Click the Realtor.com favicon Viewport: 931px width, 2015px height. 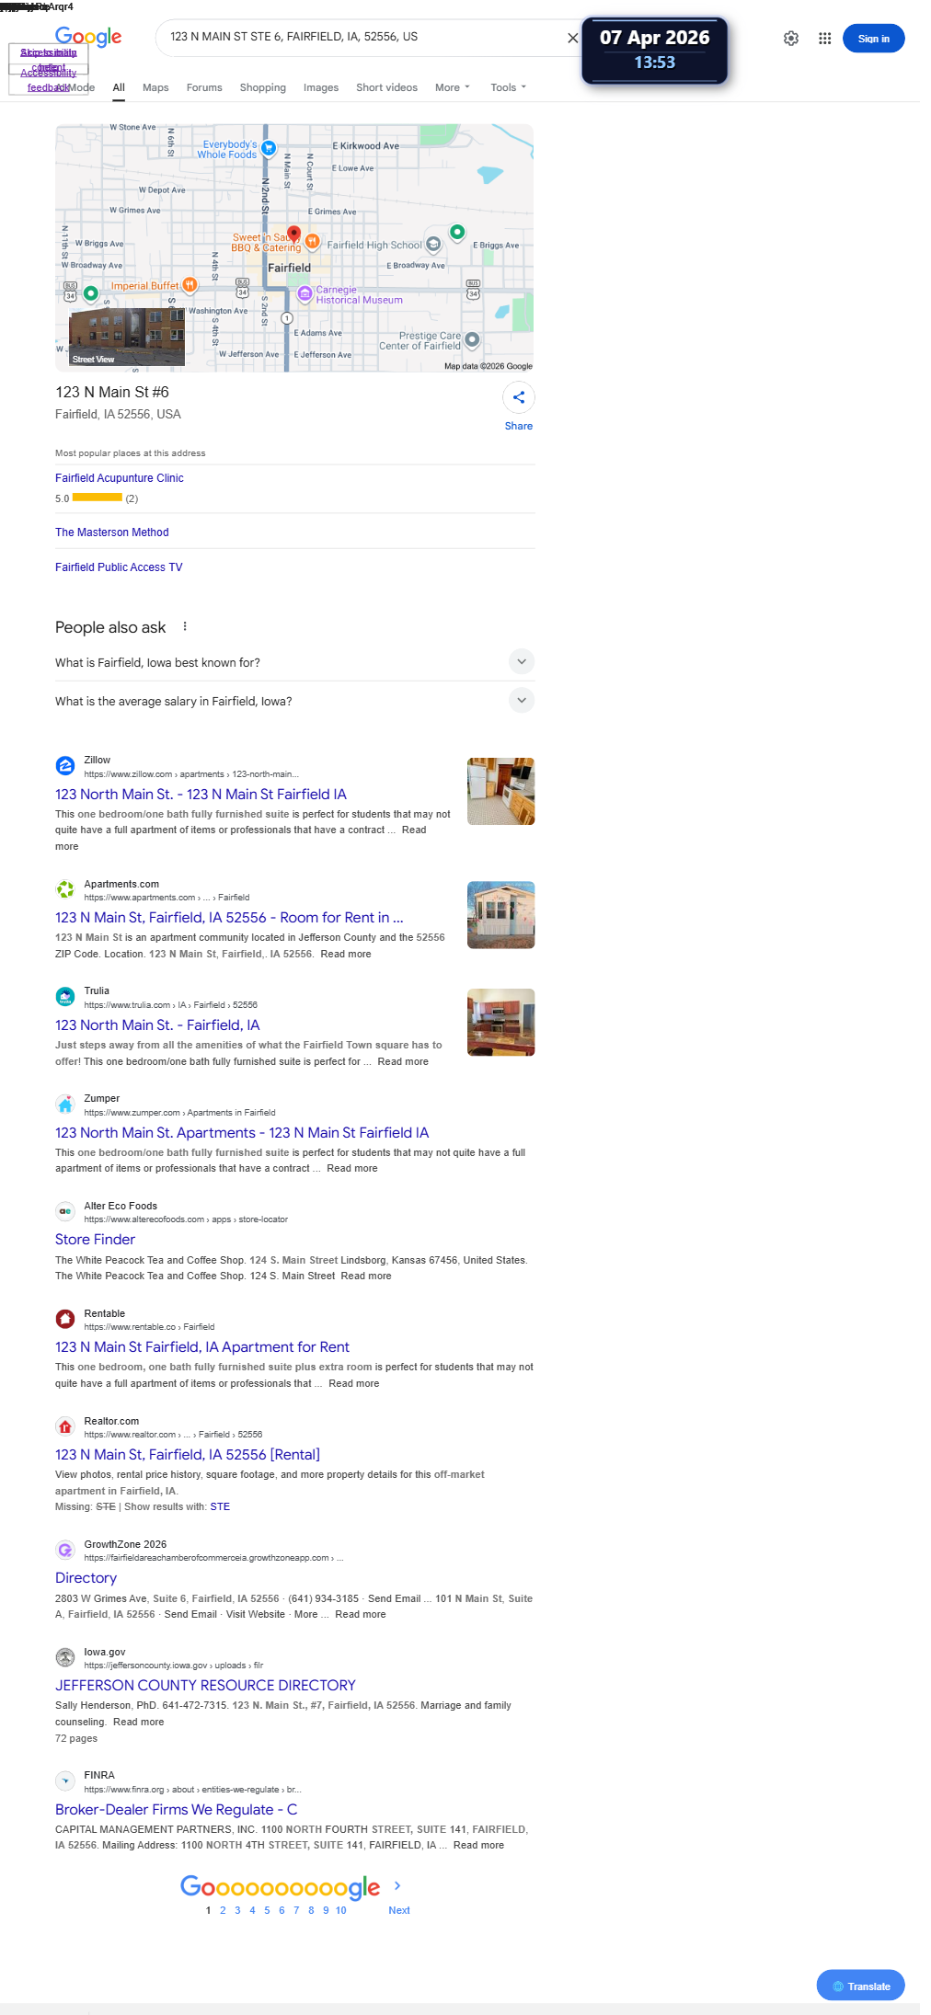coord(65,1426)
